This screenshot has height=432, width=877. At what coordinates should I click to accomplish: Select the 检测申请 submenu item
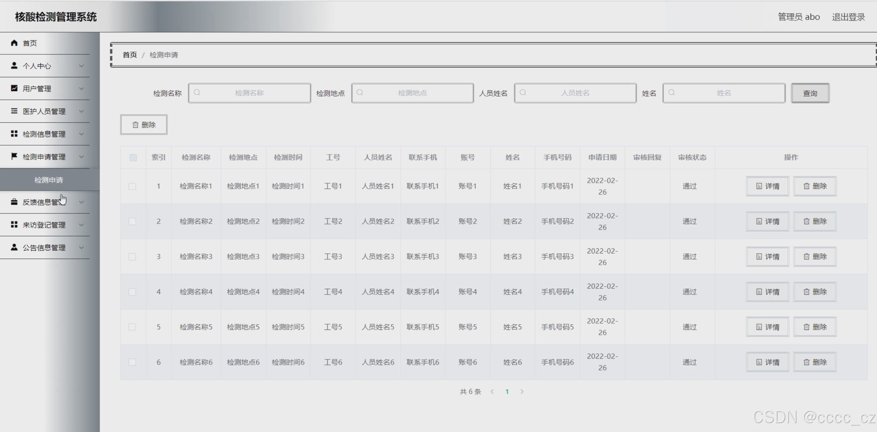pos(49,180)
